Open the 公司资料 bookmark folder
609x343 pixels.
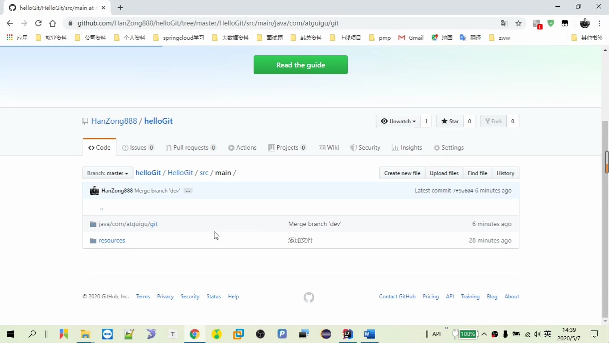point(90,38)
